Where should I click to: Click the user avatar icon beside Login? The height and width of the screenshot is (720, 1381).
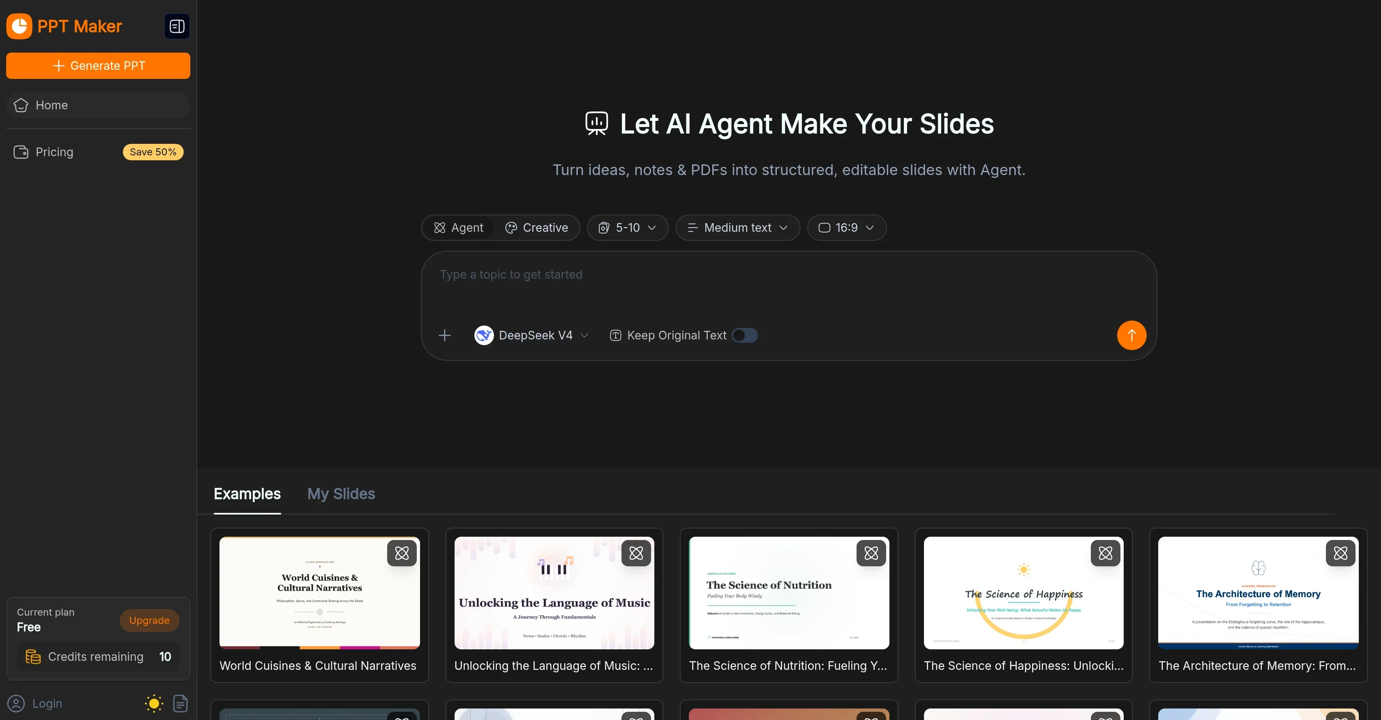click(16, 704)
